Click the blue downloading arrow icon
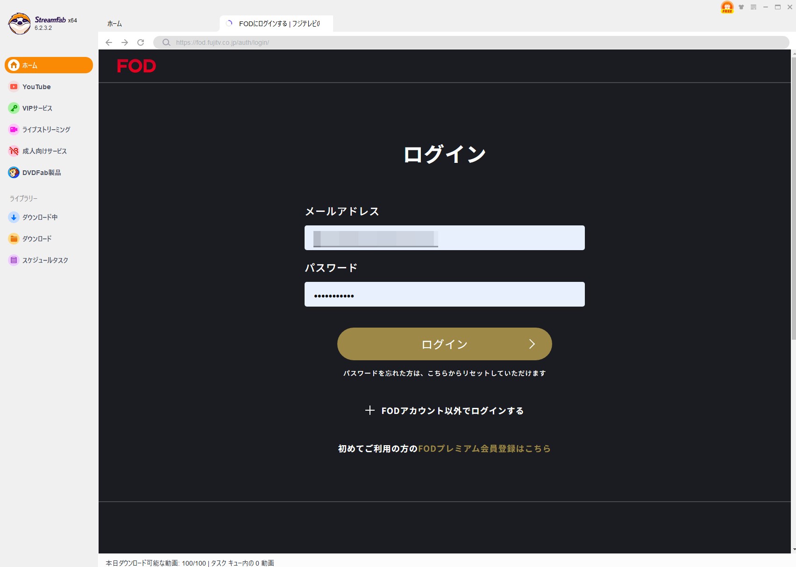Viewport: 796px width, 567px height. click(14, 217)
